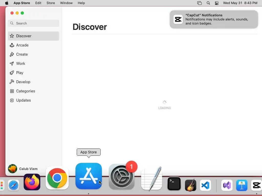Click the Updates download icon

coord(12,100)
